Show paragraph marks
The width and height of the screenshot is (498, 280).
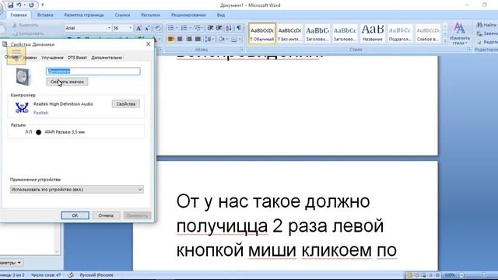(239, 28)
